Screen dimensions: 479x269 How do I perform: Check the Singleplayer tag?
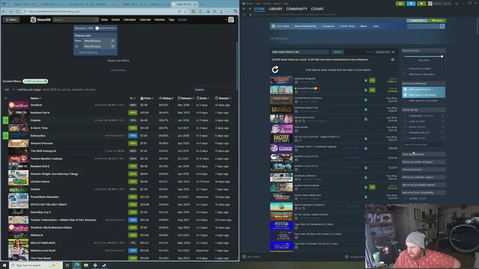(405, 116)
